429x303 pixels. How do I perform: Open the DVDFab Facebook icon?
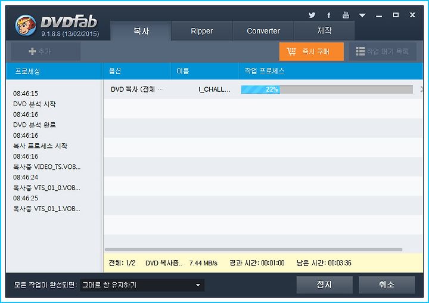(328, 15)
